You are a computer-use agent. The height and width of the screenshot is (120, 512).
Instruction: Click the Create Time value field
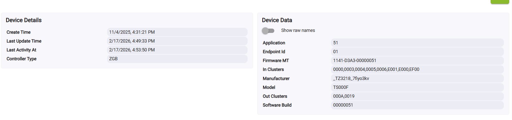tap(177, 32)
